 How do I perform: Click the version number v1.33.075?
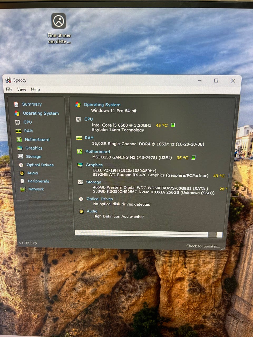[28, 243]
